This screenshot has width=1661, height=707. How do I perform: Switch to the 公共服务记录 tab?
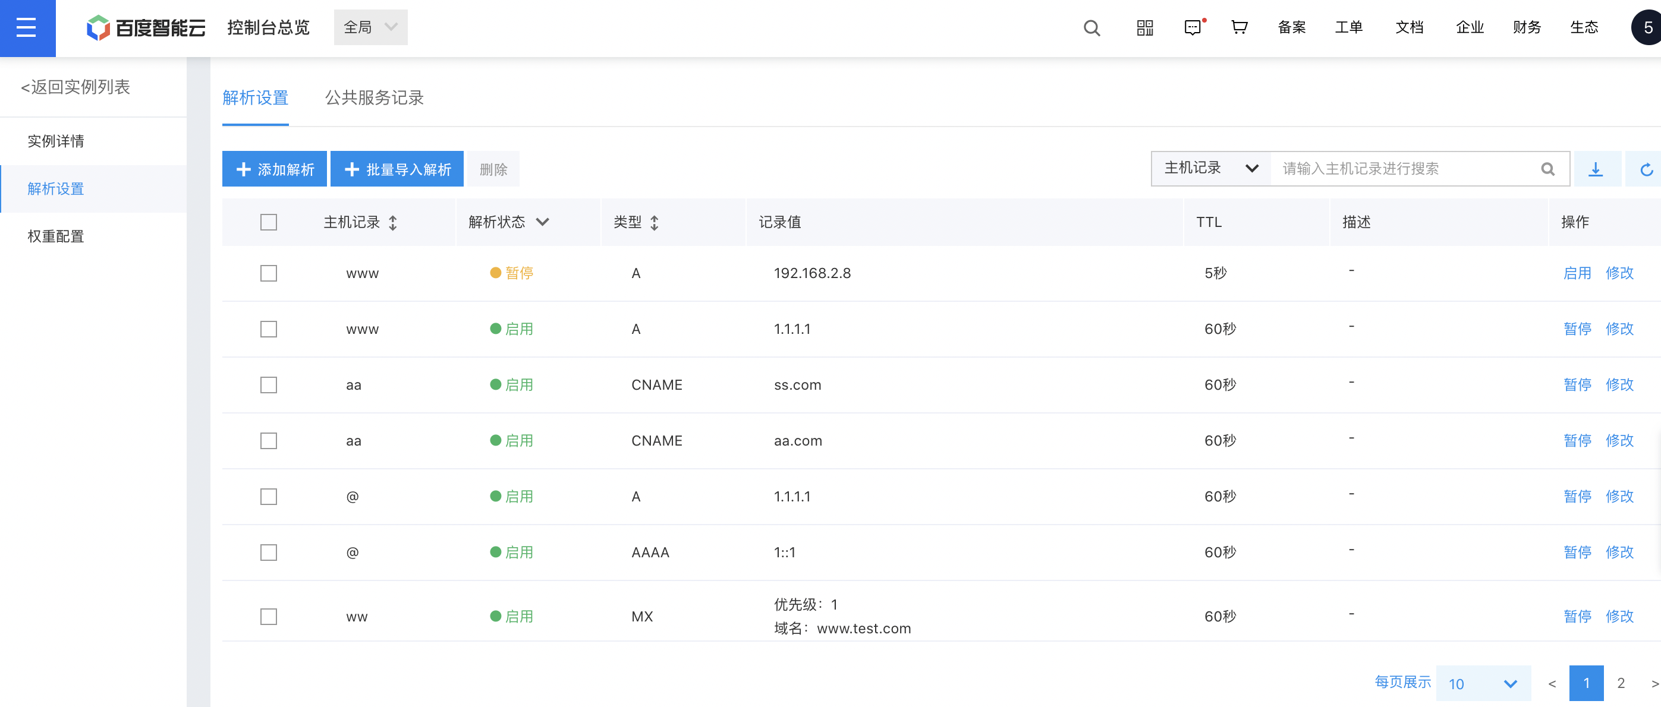point(374,97)
